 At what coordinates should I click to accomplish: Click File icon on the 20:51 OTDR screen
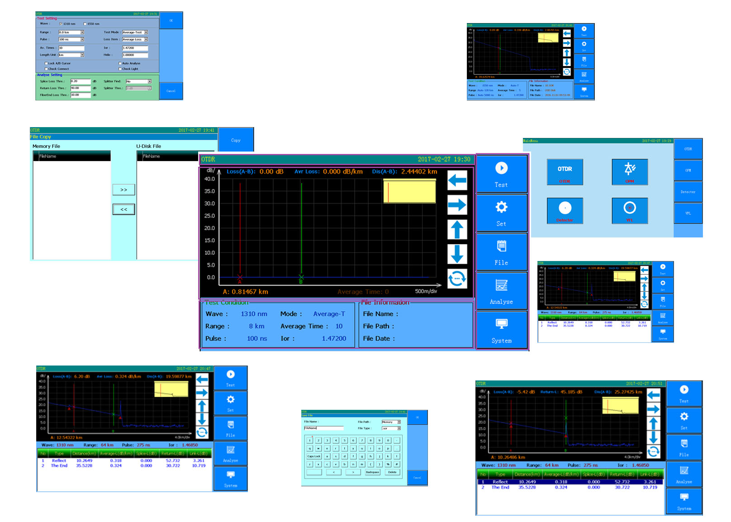pos(684,447)
